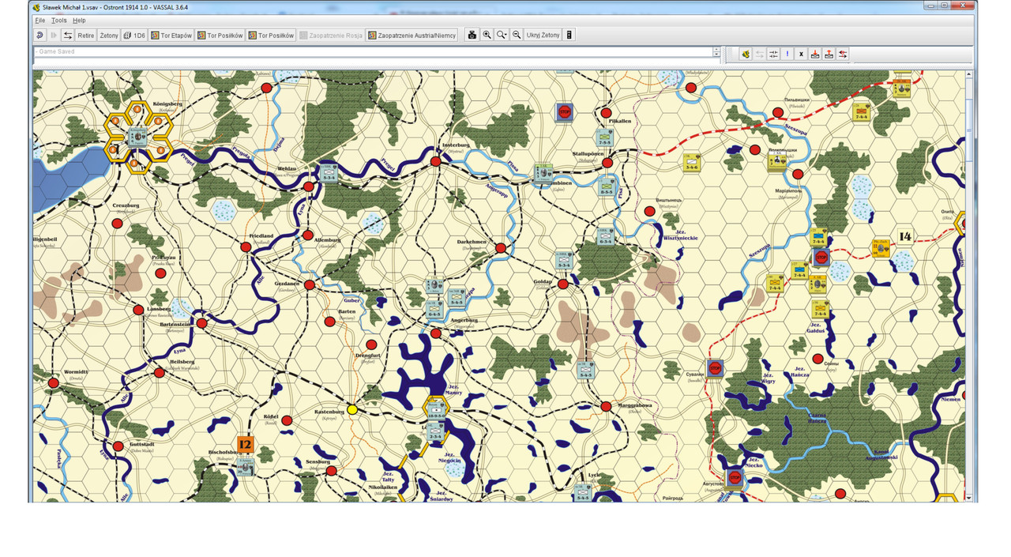Click the Guttstadt town label
Screen dimensions: 1011x557
click(144, 445)
